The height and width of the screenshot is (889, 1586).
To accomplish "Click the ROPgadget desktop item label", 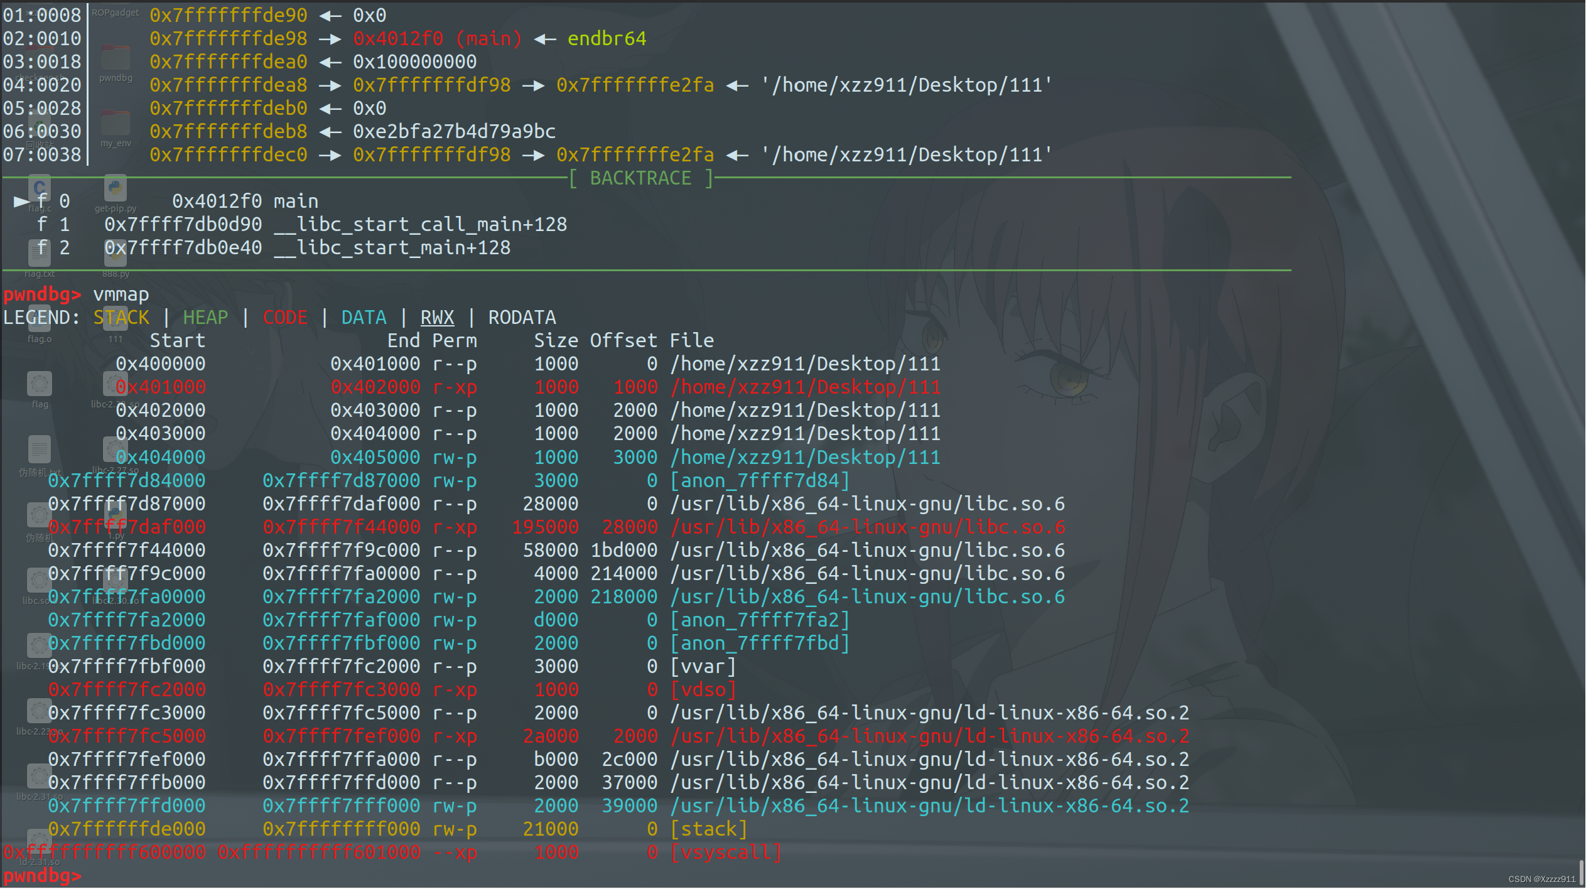I will pyautogui.click(x=116, y=13).
